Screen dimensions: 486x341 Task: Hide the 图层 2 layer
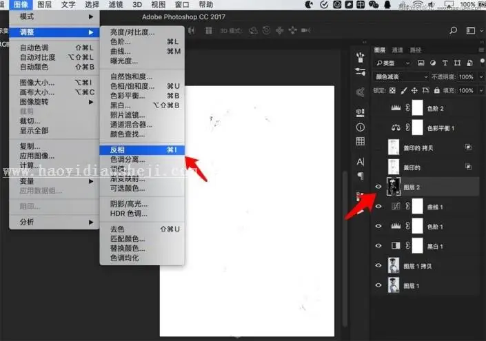tap(378, 187)
